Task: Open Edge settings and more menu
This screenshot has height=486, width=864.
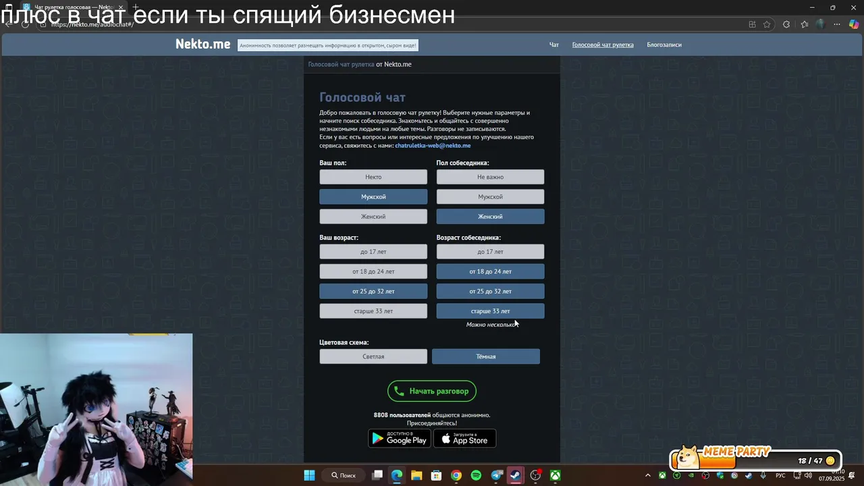Action: [837, 24]
